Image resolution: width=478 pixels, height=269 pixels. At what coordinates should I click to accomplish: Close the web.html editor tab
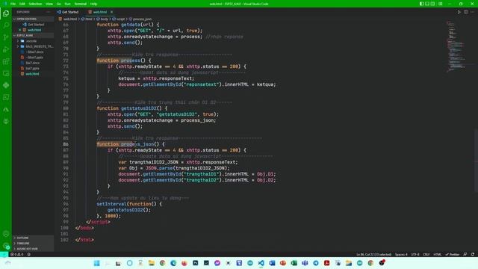coord(111,12)
